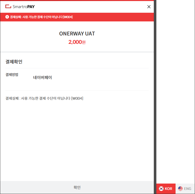The height and width of the screenshot is (194, 195).
Task: Select the ONERWAY UAT merchant name
Action: point(77,34)
